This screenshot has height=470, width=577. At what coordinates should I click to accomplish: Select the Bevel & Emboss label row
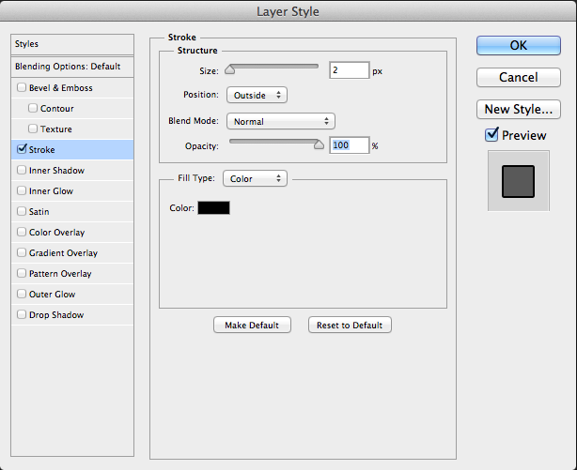72,88
